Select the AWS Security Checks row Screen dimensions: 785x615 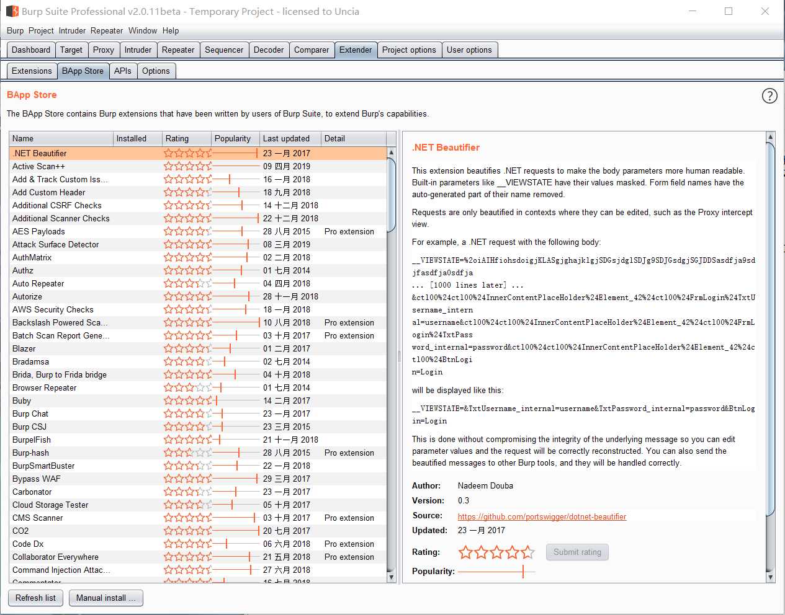point(198,309)
